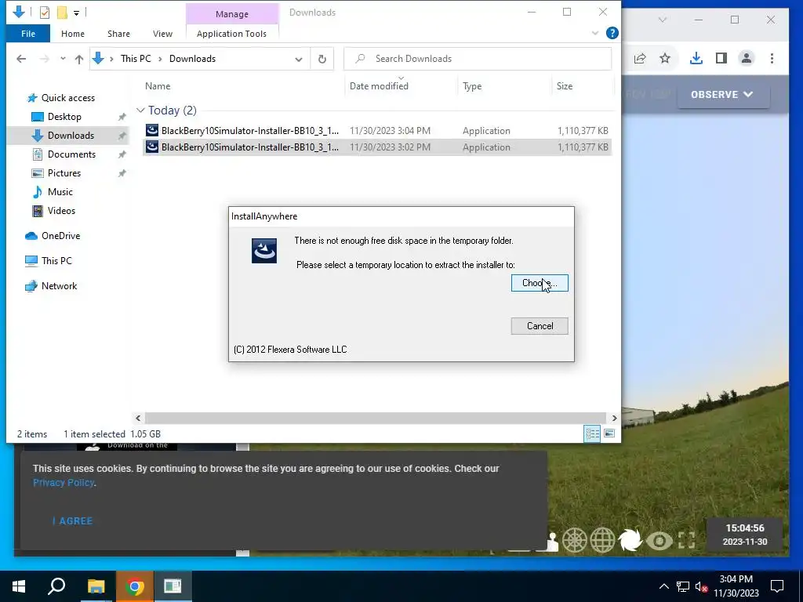The width and height of the screenshot is (803, 602).
Task: Cancel the InstallAnywhere dialog
Action: (x=540, y=326)
